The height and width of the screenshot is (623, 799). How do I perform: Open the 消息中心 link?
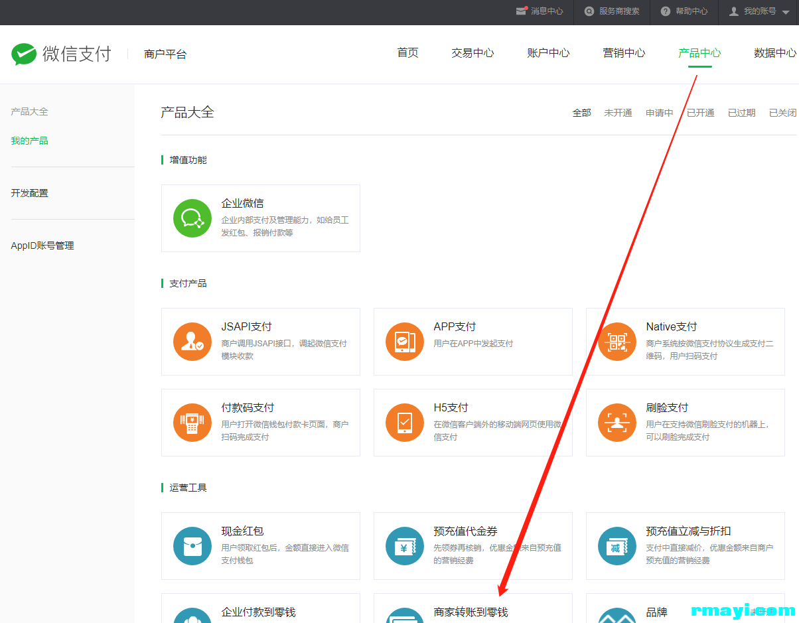click(547, 11)
